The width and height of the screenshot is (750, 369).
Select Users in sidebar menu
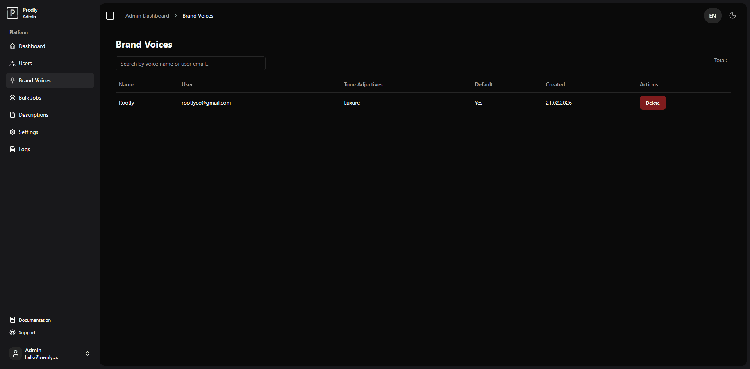coord(25,63)
